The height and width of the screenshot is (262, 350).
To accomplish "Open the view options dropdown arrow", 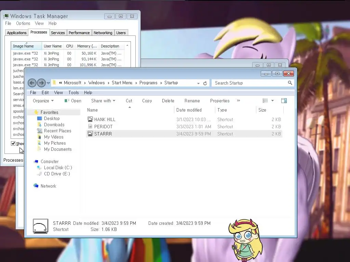I will point(272,101).
